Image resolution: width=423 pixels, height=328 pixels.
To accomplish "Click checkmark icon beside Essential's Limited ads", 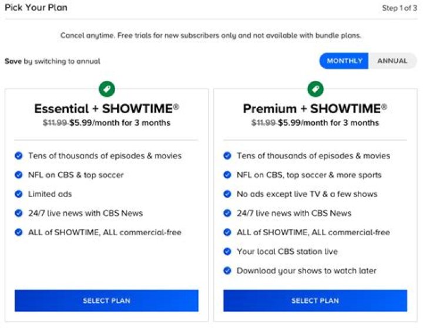I will pyautogui.click(x=19, y=194).
